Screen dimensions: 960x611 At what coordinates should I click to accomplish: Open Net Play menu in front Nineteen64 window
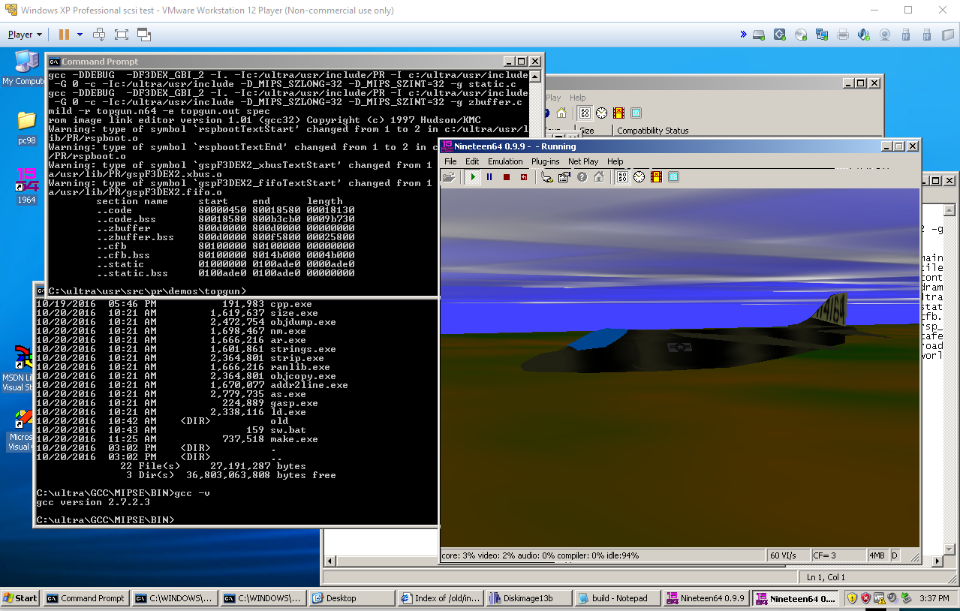pyautogui.click(x=583, y=161)
